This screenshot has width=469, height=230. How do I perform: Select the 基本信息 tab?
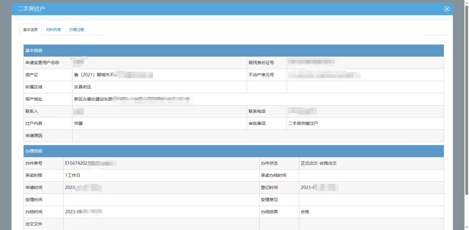pos(30,30)
